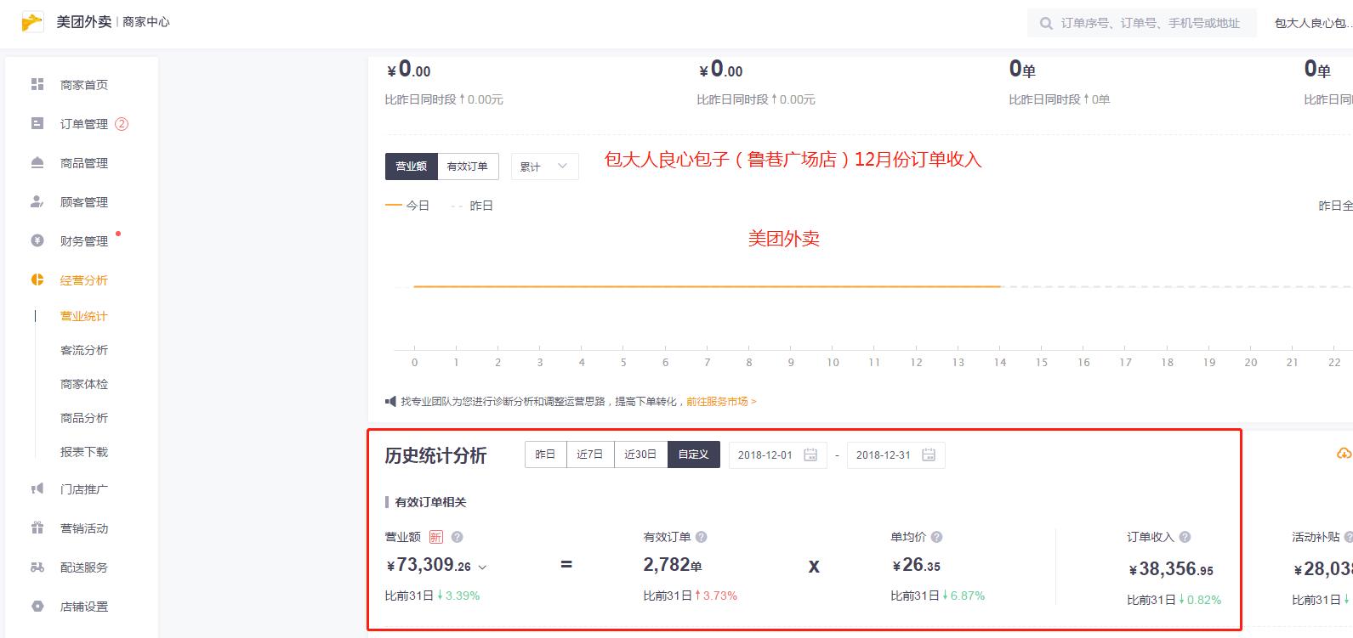
Task: Click the 历史统计分析 heading
Action: [x=435, y=455]
